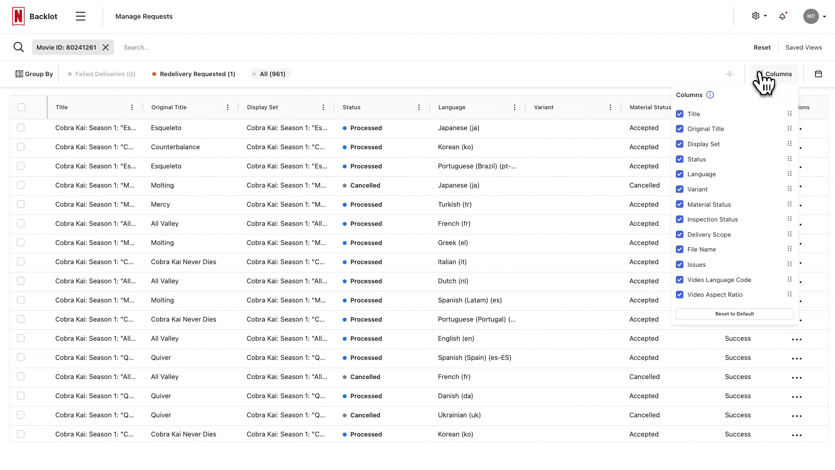Click the Reset to Default button
This screenshot has width=835, height=470.
(734, 313)
